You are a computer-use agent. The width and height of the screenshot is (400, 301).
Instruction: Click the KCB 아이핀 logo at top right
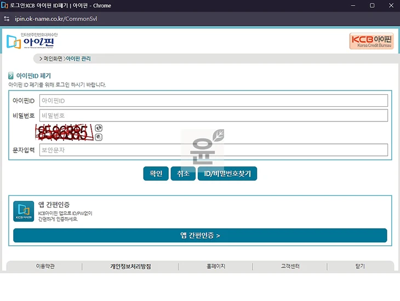pyautogui.click(x=371, y=41)
